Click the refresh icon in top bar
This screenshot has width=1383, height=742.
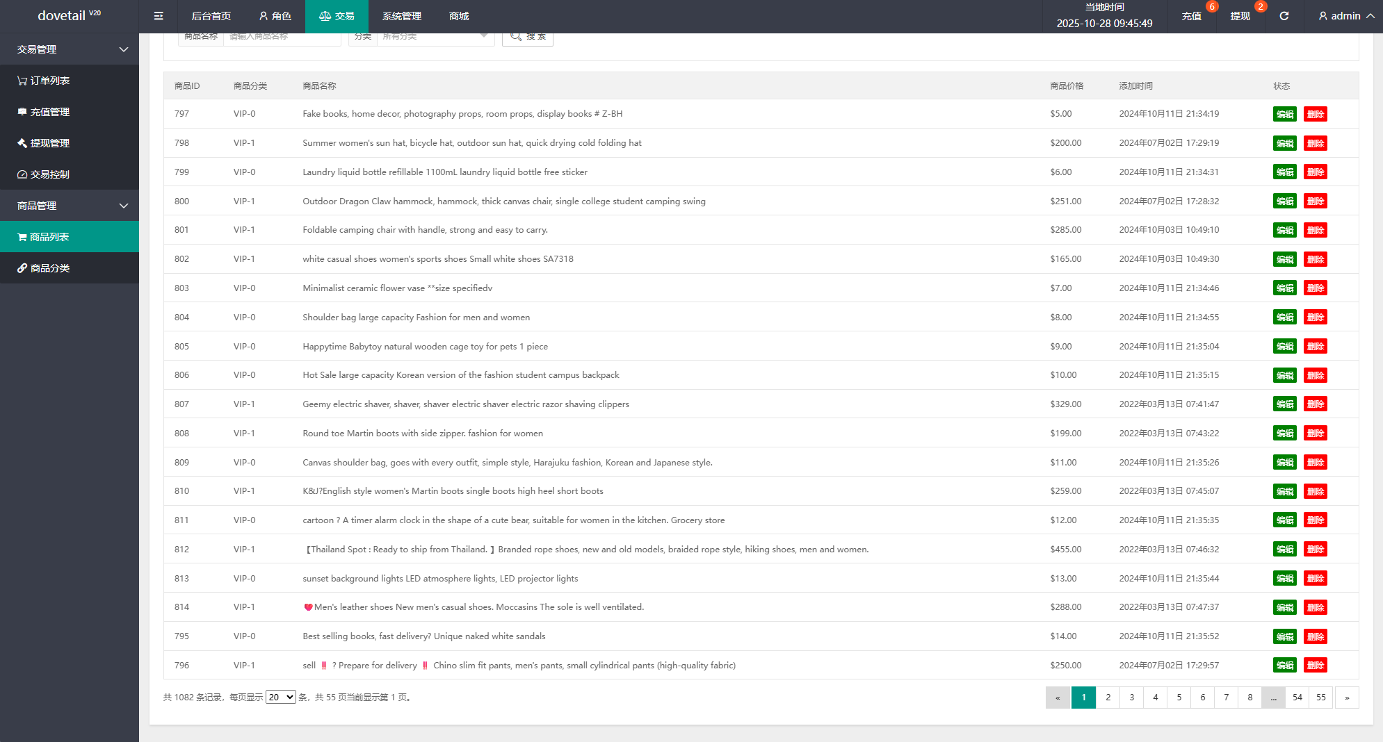pyautogui.click(x=1284, y=16)
